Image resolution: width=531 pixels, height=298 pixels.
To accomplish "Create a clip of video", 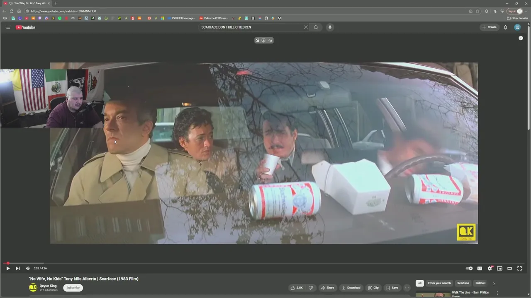I will point(373,288).
